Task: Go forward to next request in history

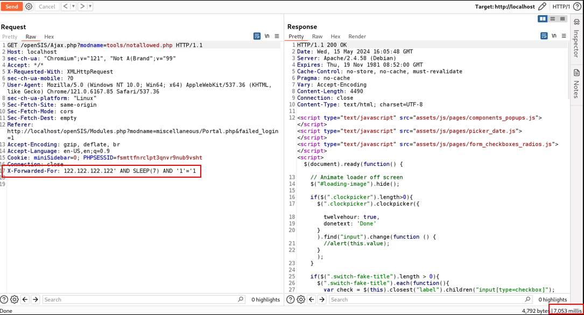Action: 82,6
